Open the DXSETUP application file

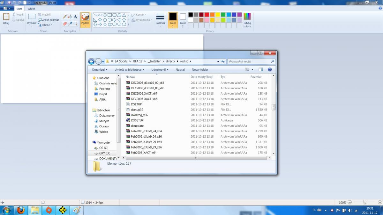(x=137, y=120)
